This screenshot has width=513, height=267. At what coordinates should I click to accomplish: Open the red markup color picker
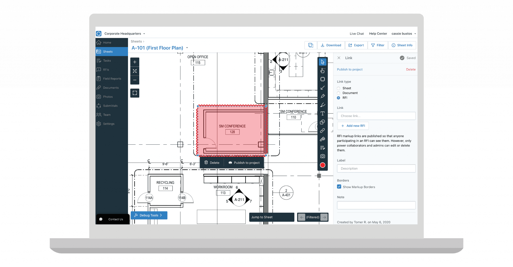click(x=323, y=165)
